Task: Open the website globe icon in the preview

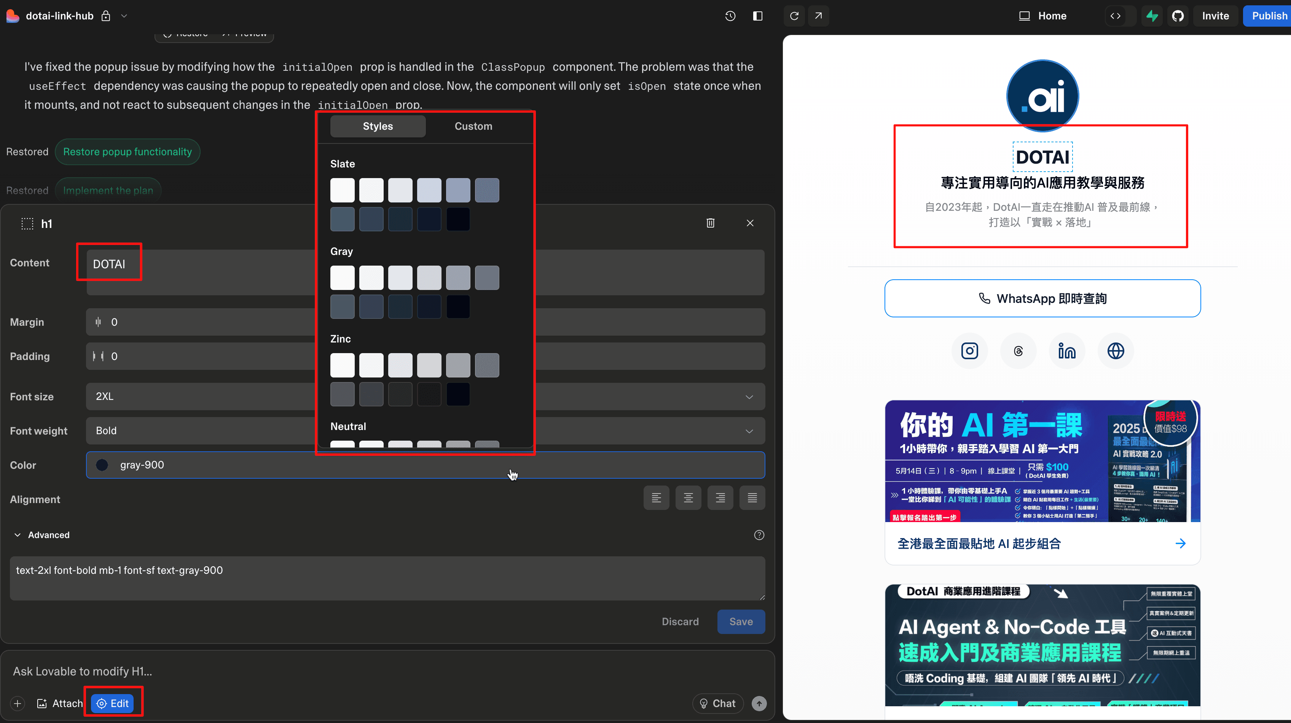Action: point(1116,351)
